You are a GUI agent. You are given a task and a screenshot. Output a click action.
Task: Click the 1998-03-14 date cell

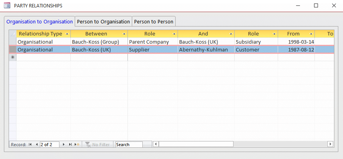pos(296,42)
